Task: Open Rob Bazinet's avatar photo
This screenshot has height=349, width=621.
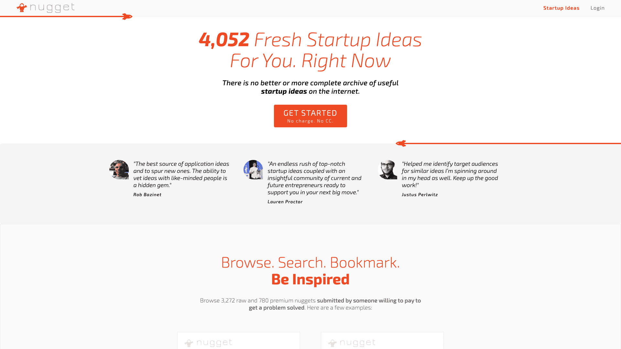Action: tap(119, 170)
